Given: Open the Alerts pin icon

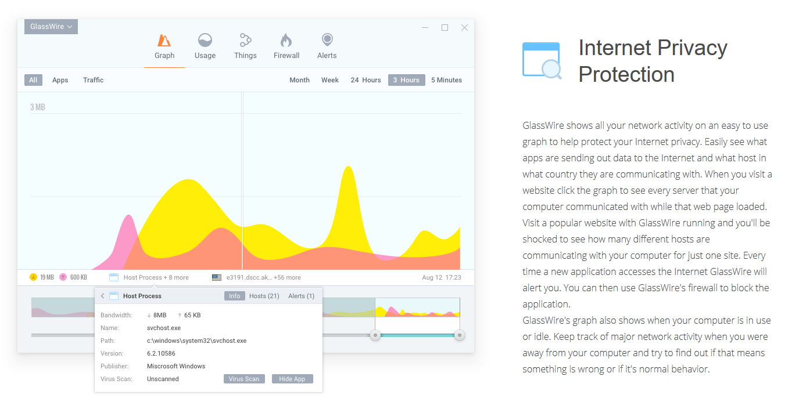Looking at the screenshot, I should [327, 40].
